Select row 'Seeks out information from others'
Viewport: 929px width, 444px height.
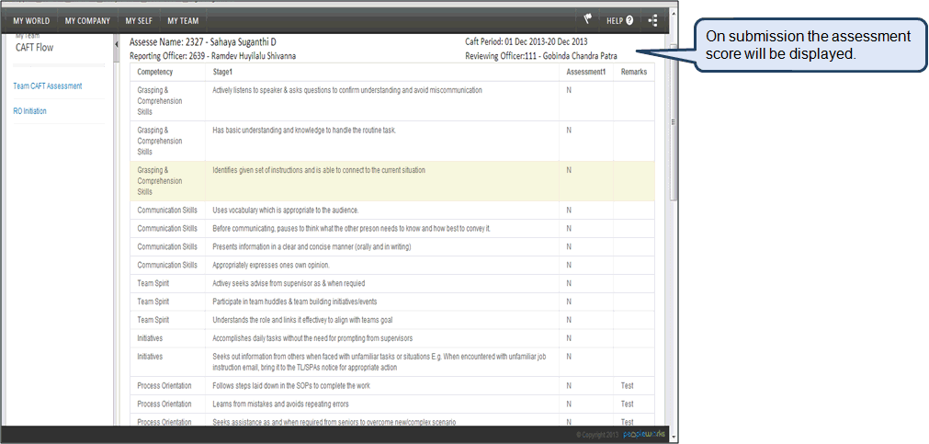[392, 361]
